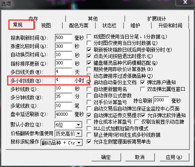Expand the 价格翻转参考值使用 dropdown

[78, 134]
